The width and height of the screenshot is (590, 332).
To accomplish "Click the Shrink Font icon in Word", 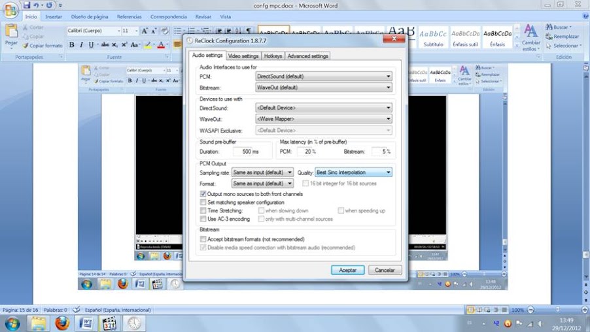I will (154, 31).
